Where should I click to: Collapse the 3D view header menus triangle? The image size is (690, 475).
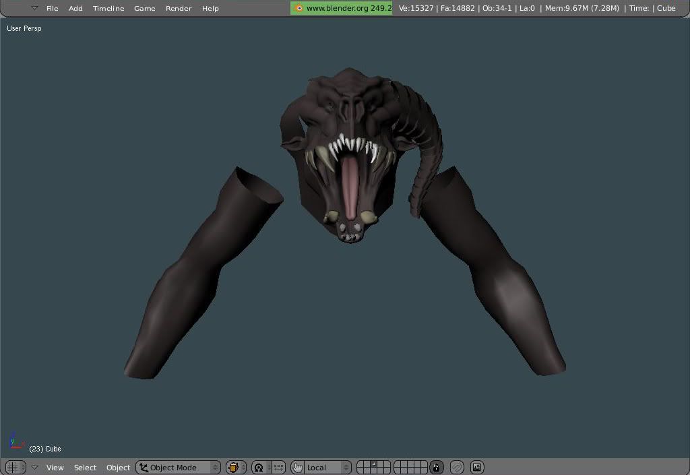coord(34,467)
